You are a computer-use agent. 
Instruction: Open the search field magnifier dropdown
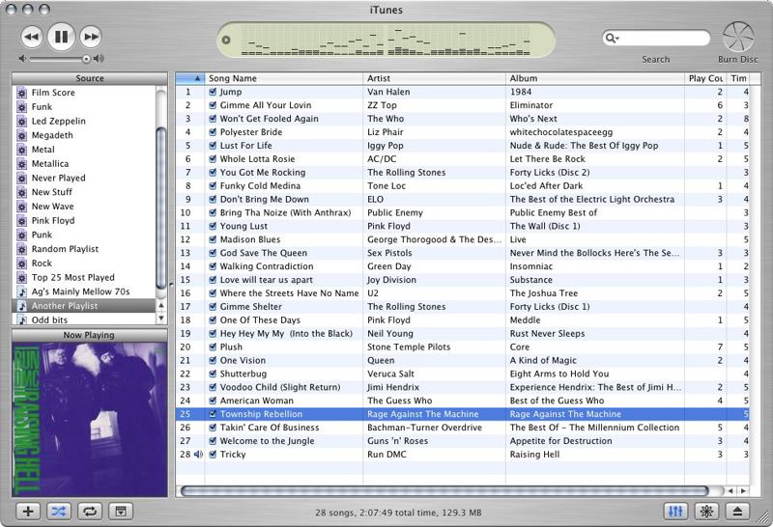coord(613,38)
